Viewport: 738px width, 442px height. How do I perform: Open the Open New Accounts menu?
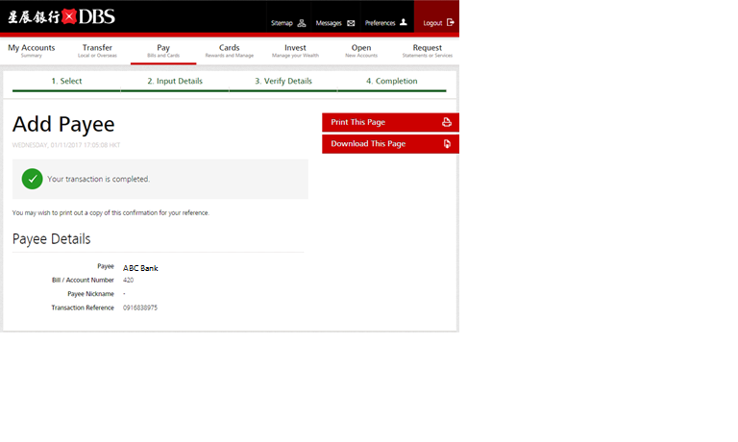(x=361, y=50)
